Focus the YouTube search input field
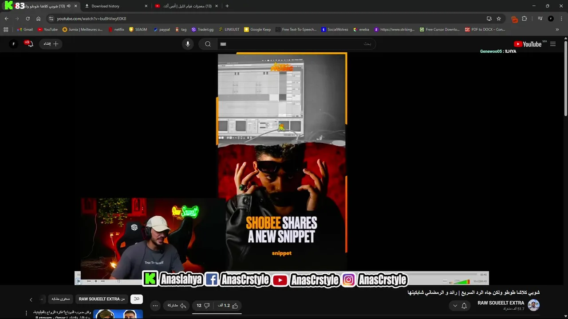This screenshot has width=568, height=319. pos(296,44)
